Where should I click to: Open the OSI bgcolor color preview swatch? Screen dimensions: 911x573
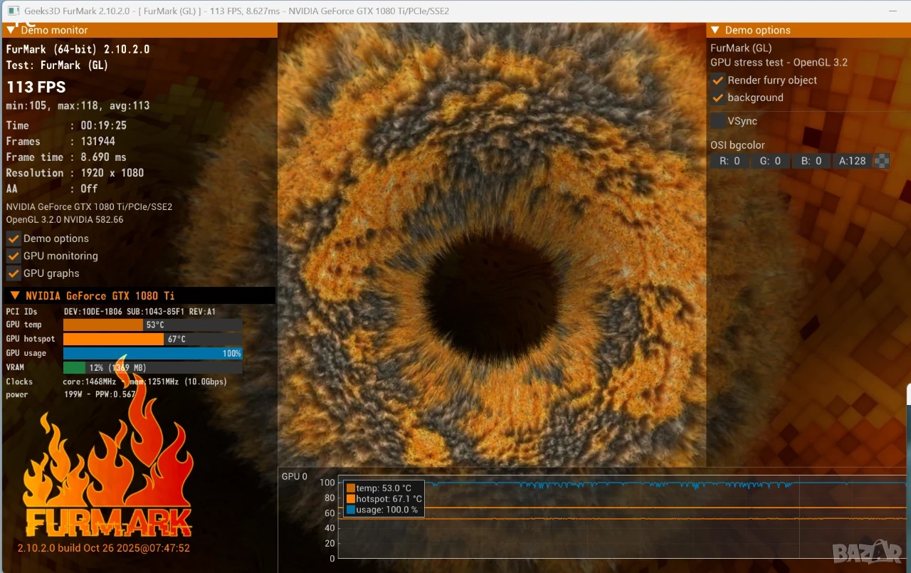882,161
